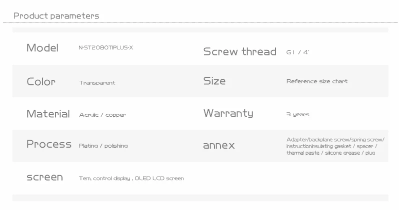399x210 pixels.
Task: Click the 3 years warranty value
Action: pyautogui.click(x=297, y=114)
